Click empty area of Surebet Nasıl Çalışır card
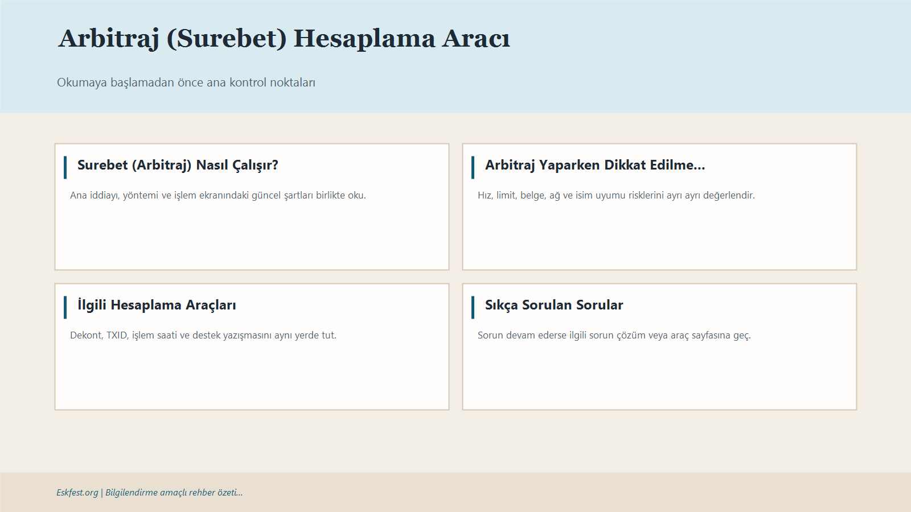Screen dimensions: 911x512 coord(252,236)
